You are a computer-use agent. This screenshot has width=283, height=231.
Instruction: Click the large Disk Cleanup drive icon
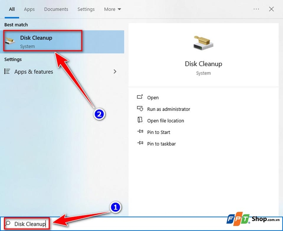click(203, 43)
